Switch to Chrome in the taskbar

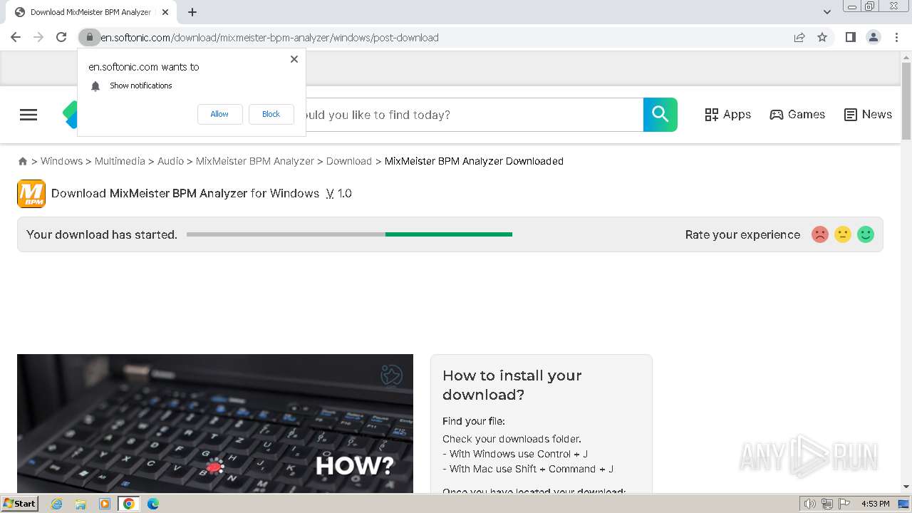[x=129, y=504]
